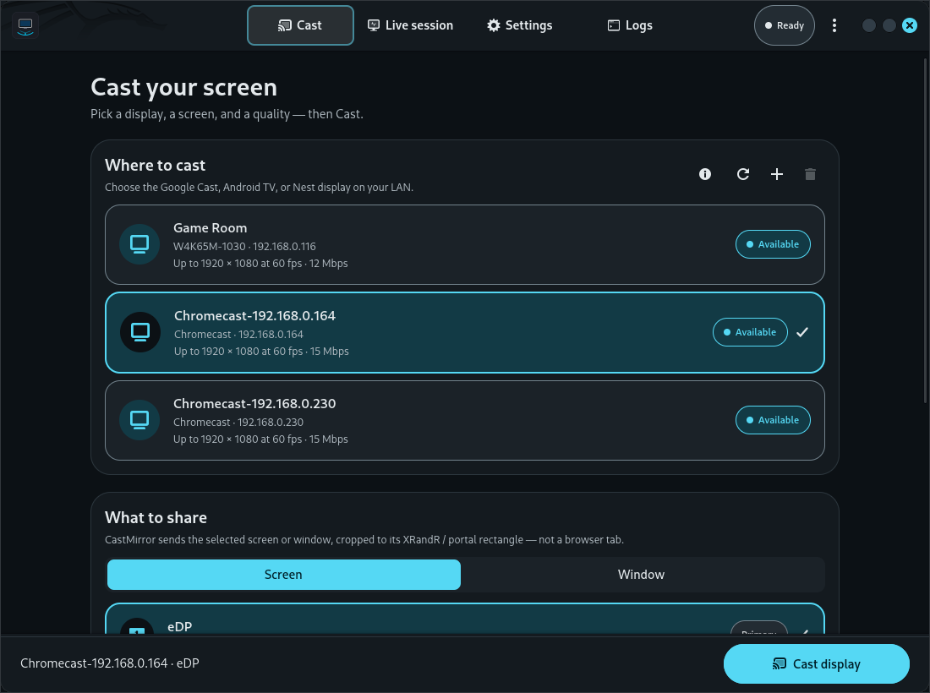Click the 'W4K65M-1030 · 192.168.0.116' text

[244, 246]
